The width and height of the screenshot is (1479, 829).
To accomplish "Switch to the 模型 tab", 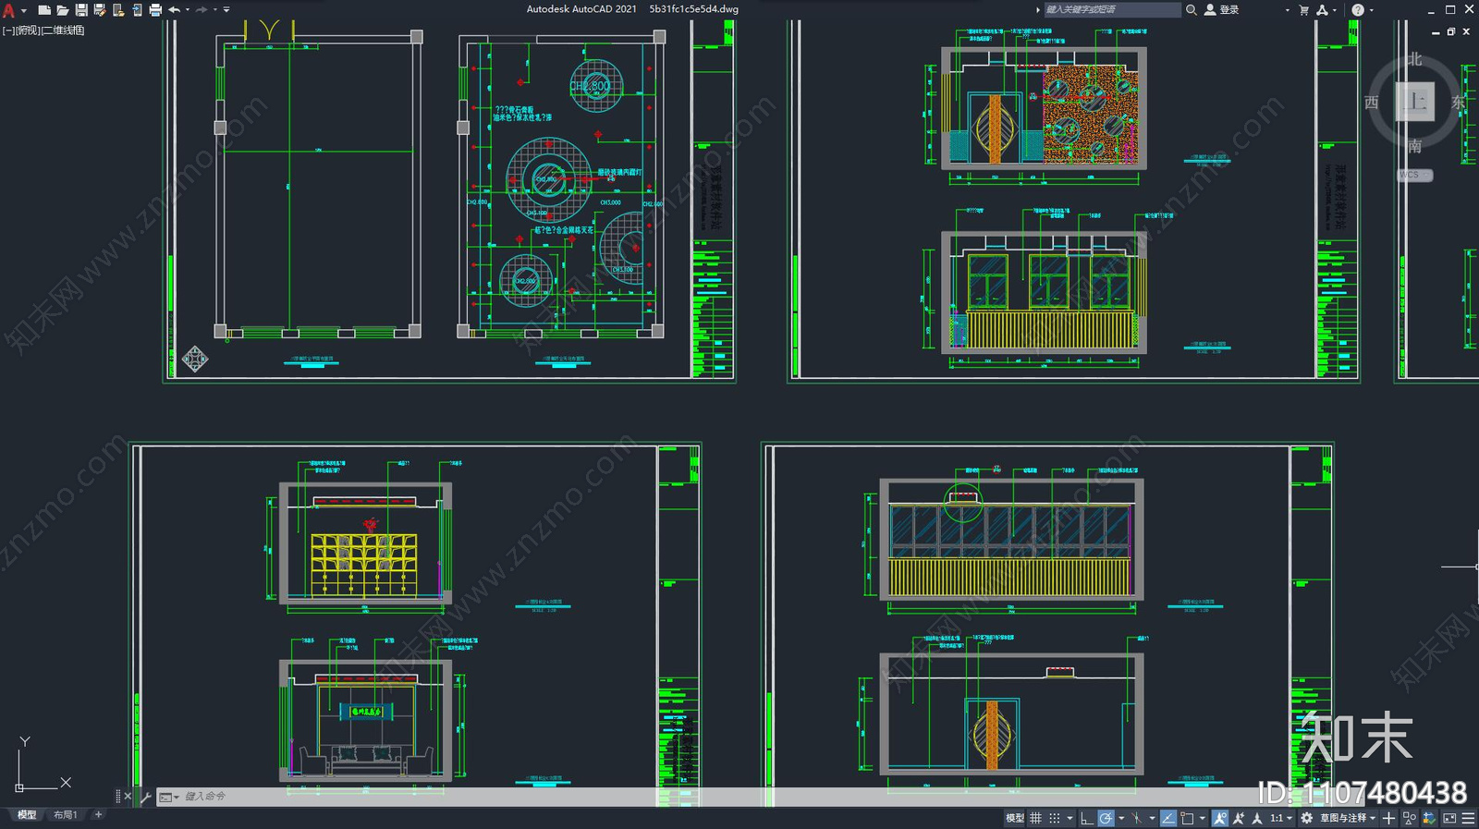I will click(27, 815).
